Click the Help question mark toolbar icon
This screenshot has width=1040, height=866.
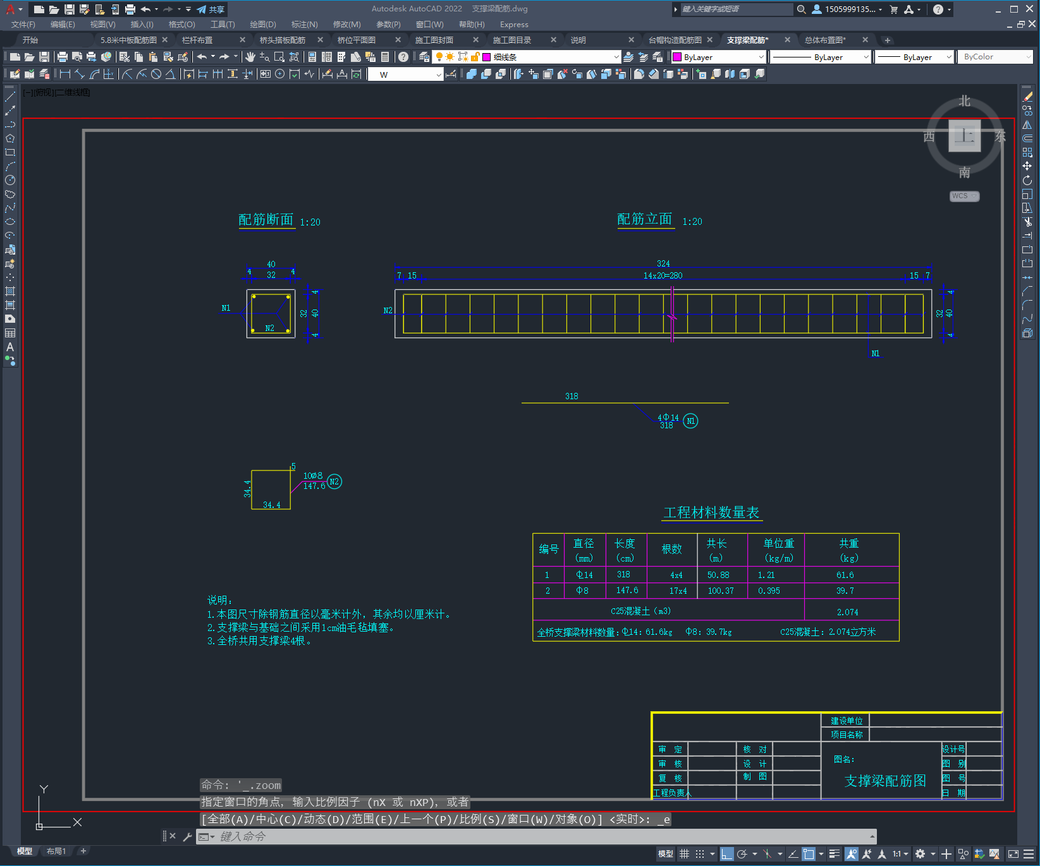[x=403, y=57]
